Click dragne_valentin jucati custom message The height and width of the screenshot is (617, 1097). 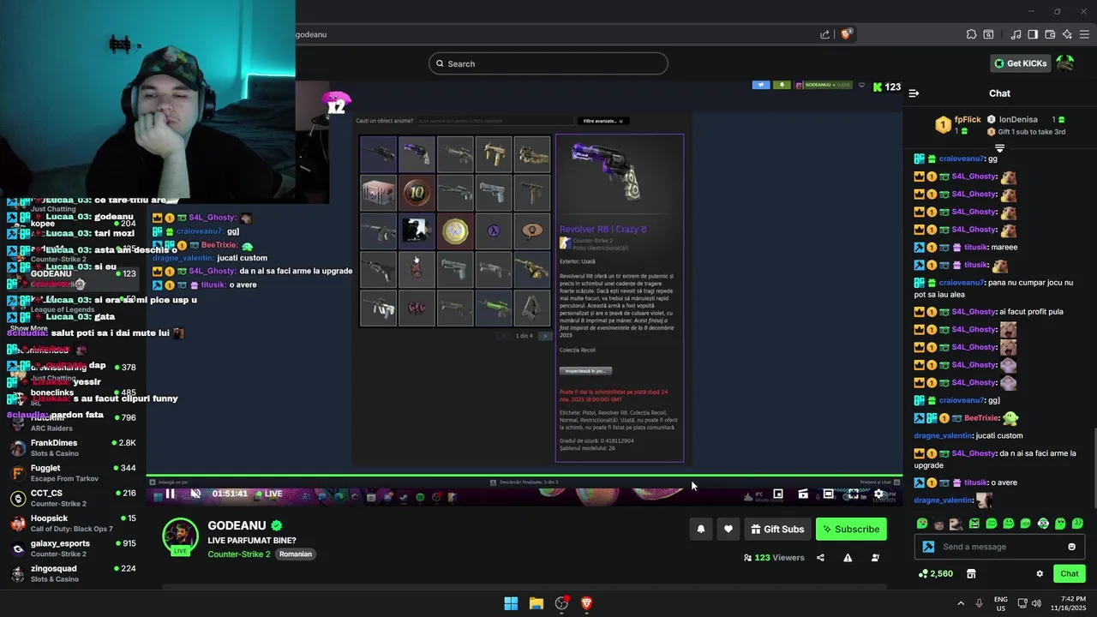pyautogui.click(x=968, y=435)
